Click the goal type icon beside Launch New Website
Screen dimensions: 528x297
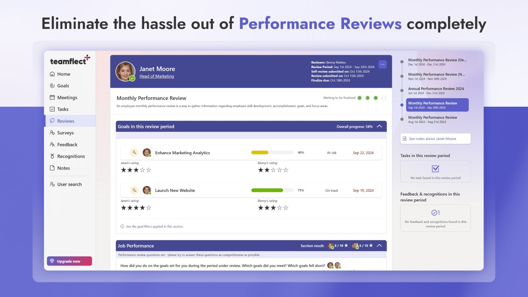click(134, 190)
